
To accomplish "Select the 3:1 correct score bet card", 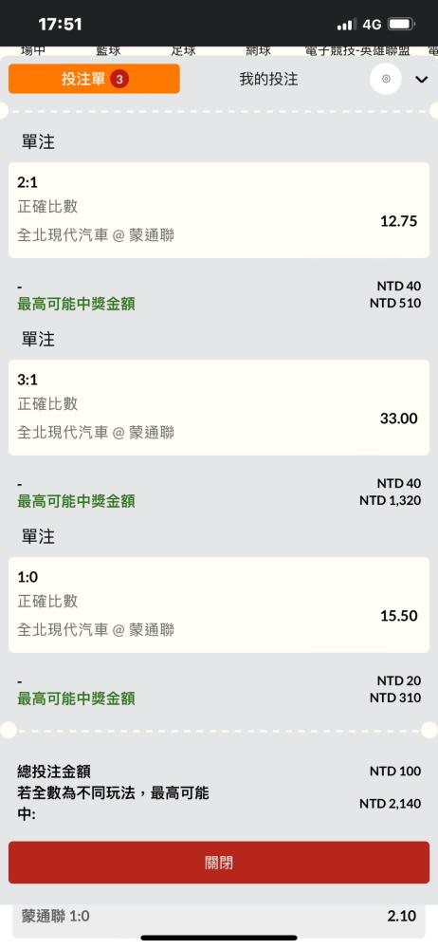I will point(219,407).
